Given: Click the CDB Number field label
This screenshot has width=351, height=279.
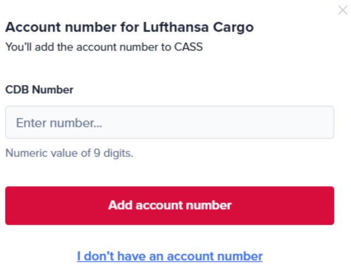Looking at the screenshot, I should (x=39, y=89).
